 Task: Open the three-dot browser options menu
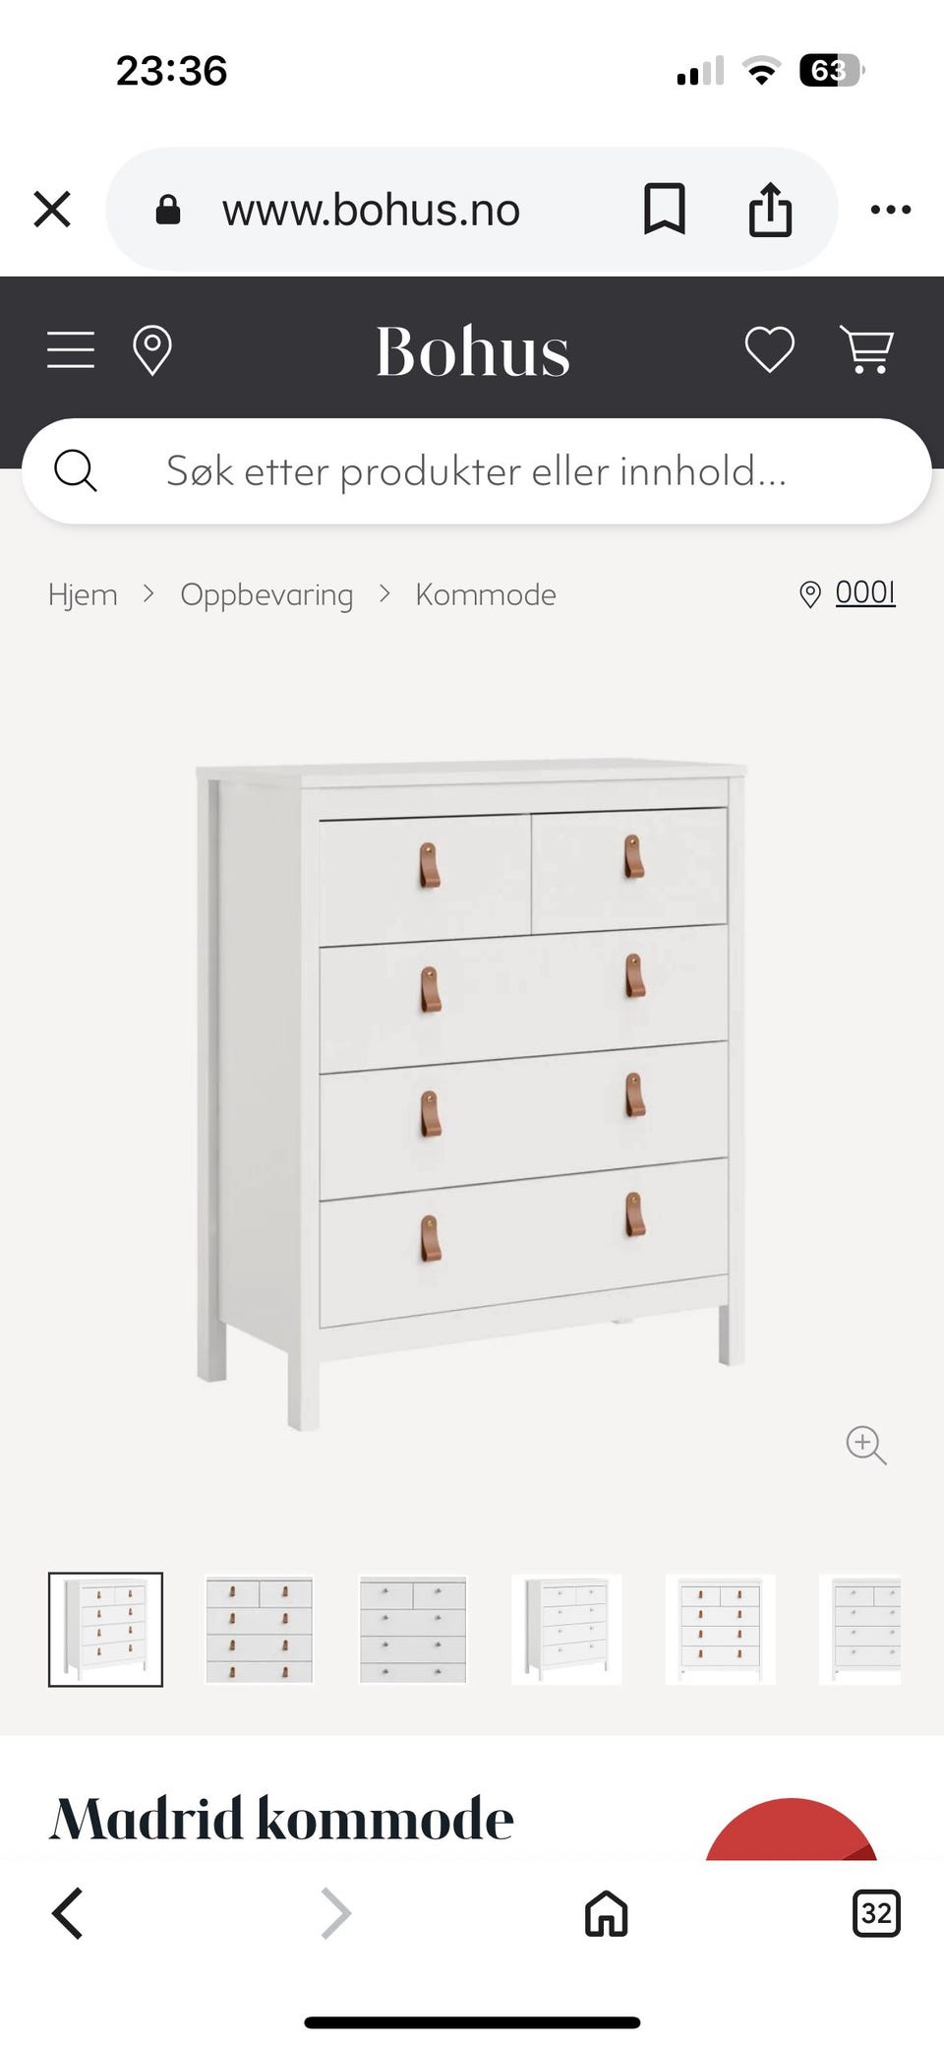click(891, 209)
